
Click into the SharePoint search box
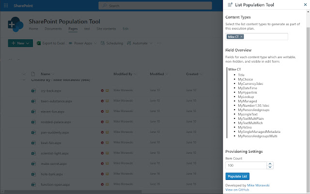(155, 5)
